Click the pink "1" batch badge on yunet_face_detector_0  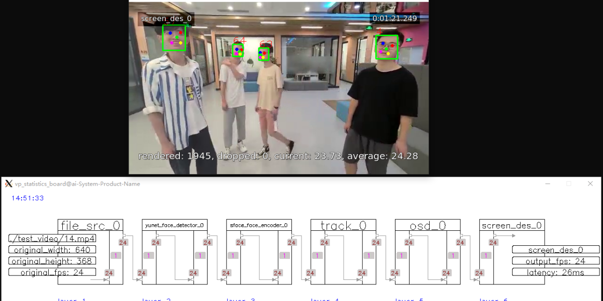[148, 255]
